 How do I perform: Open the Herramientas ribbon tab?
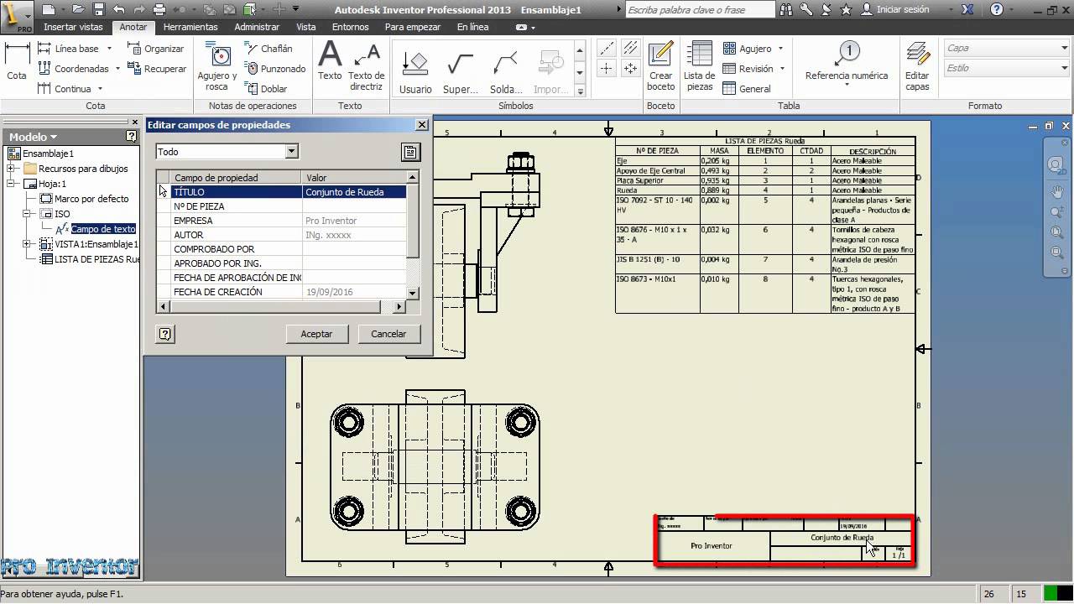pos(190,27)
